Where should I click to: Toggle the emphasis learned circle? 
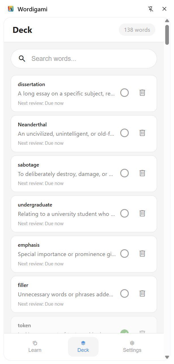pyautogui.click(x=124, y=254)
